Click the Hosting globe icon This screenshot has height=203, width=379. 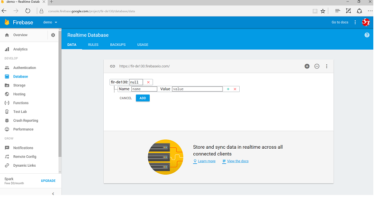(7, 94)
